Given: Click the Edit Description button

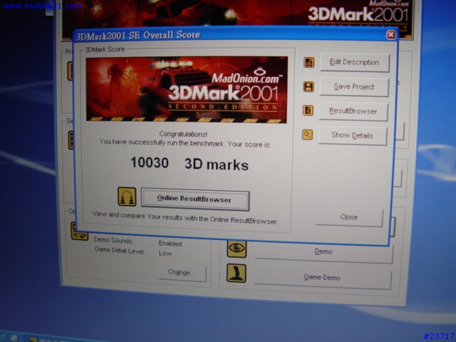Looking at the screenshot, I should pos(355,62).
